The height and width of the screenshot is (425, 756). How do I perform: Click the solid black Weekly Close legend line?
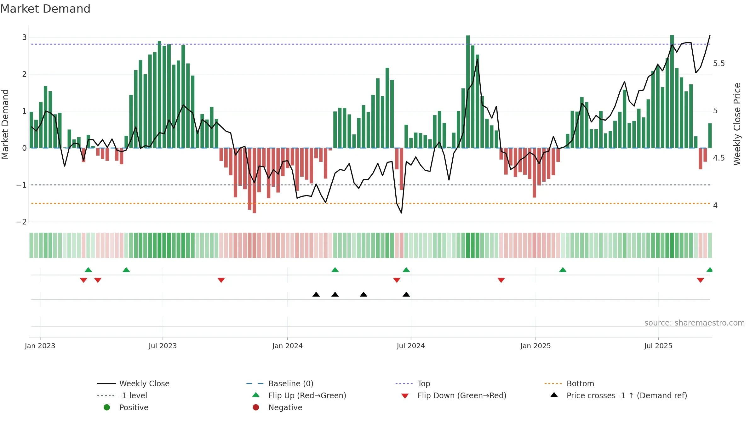[107, 383]
